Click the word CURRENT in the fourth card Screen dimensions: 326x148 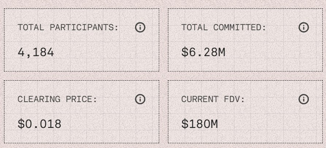(197, 99)
